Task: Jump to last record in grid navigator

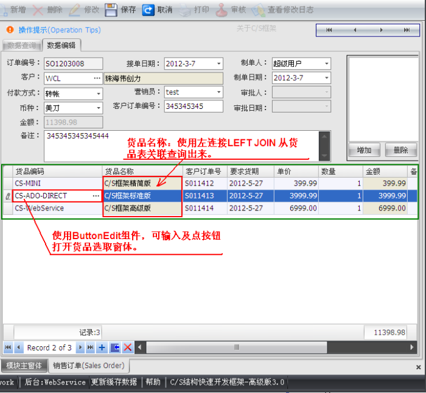Action: [x=91, y=347]
